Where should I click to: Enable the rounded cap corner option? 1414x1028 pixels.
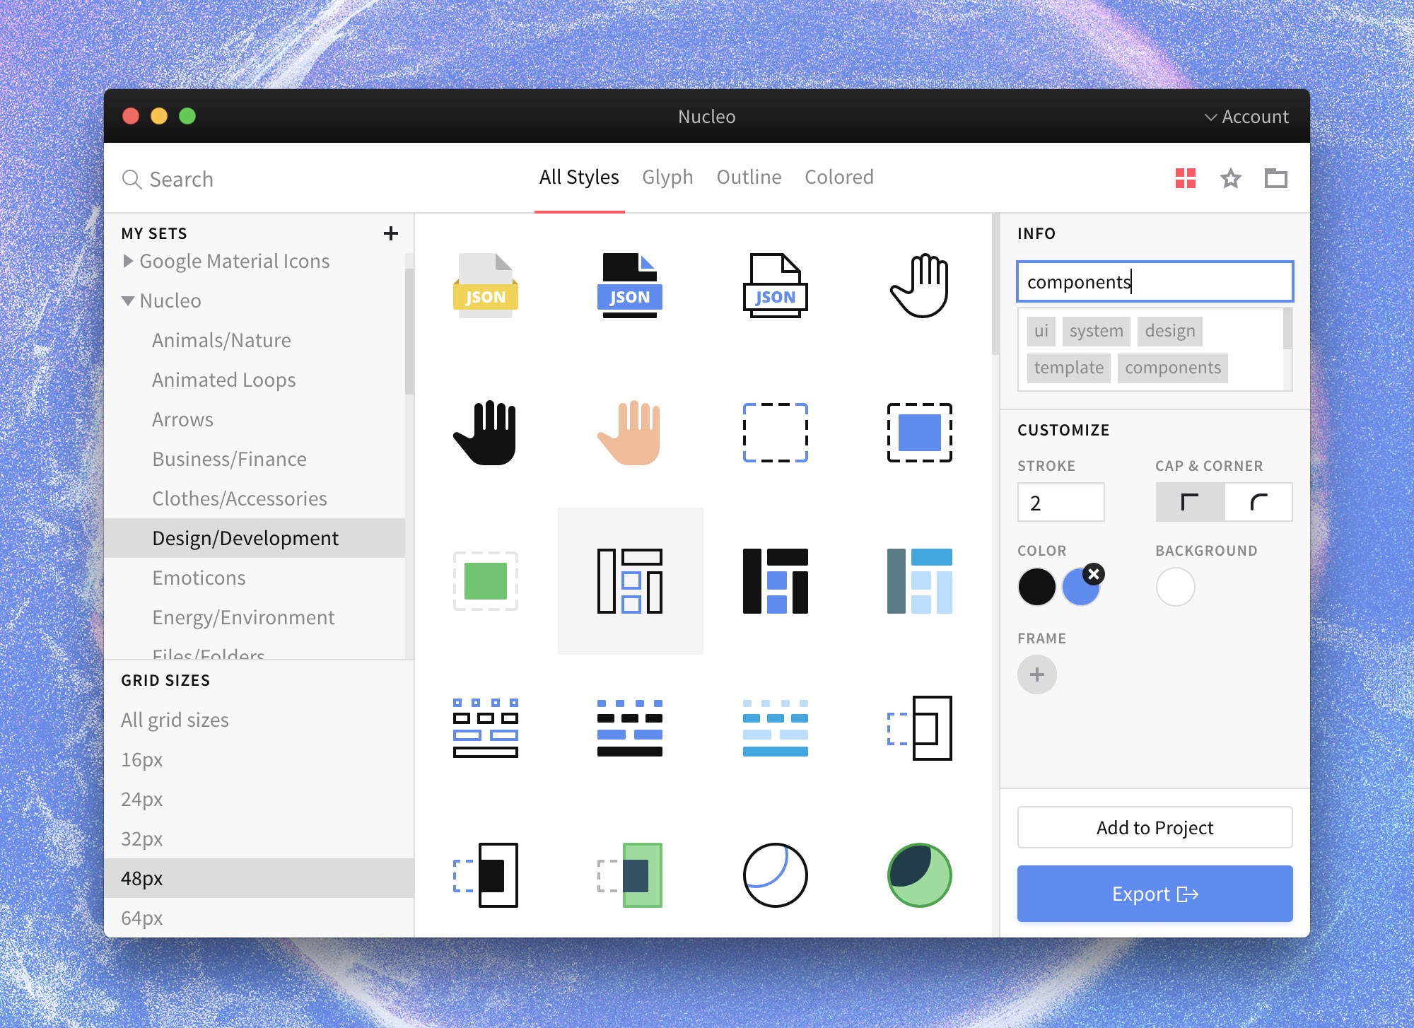tap(1258, 502)
